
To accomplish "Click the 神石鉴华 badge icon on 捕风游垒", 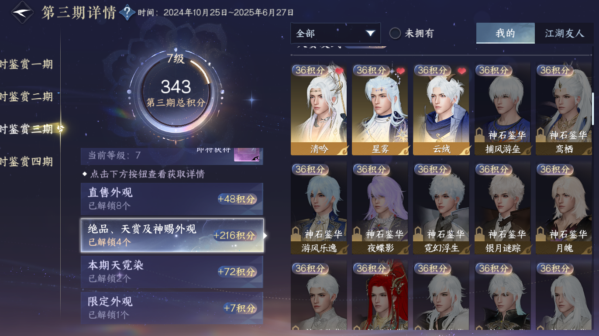I will click(479, 134).
